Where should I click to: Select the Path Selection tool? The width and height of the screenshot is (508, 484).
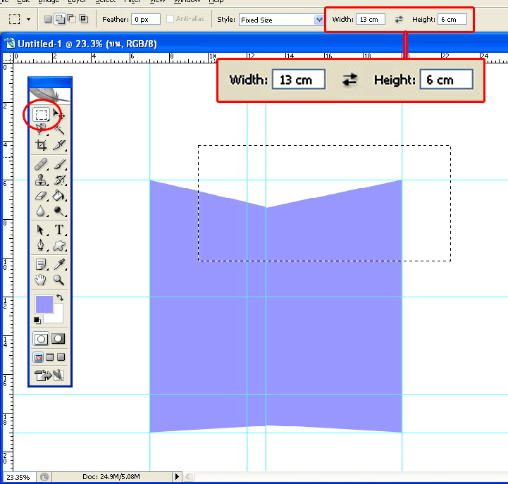point(41,230)
